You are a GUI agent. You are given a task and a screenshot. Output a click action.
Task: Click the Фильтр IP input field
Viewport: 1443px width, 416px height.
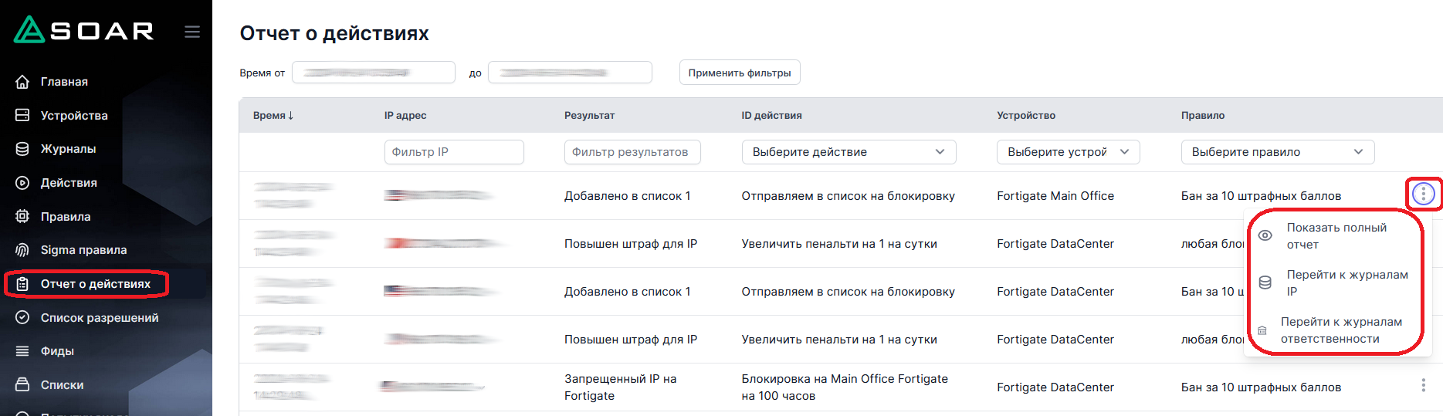(x=453, y=152)
